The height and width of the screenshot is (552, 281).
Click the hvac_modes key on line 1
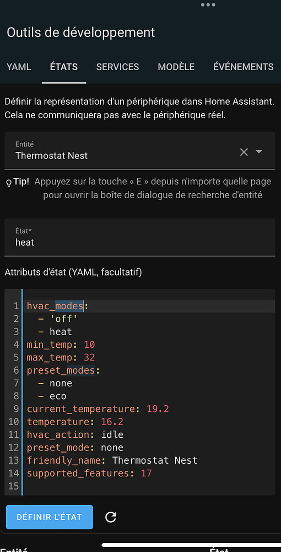[x=55, y=306]
